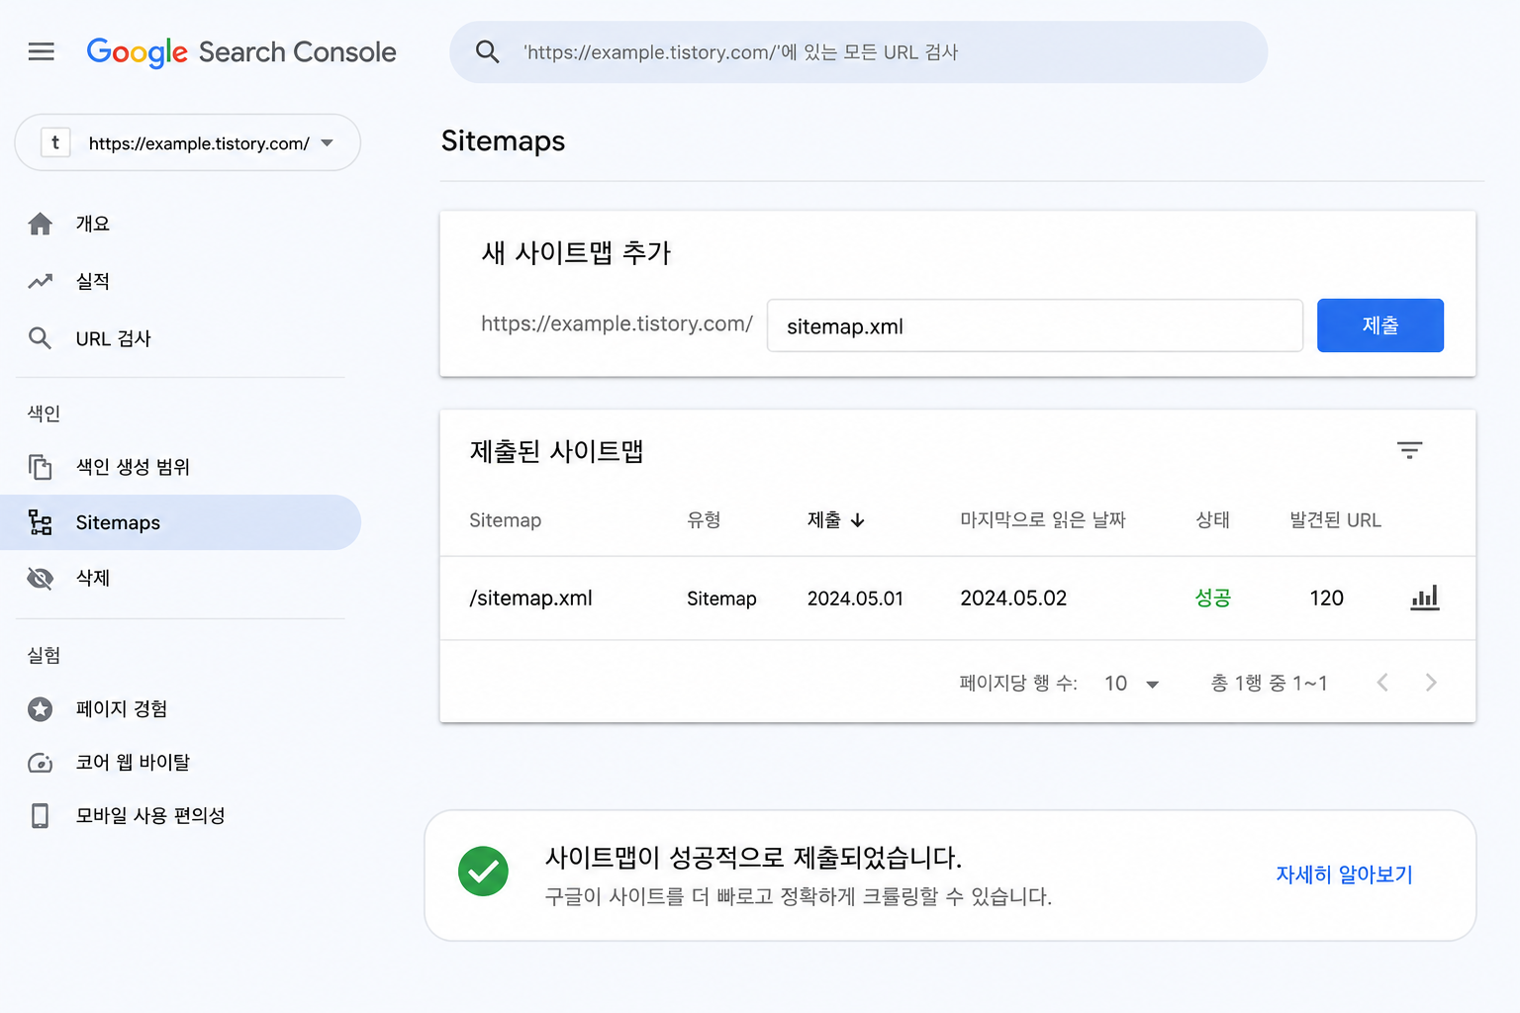Sort by the Sitemap column header
The width and height of the screenshot is (1520, 1013).
coord(505,520)
